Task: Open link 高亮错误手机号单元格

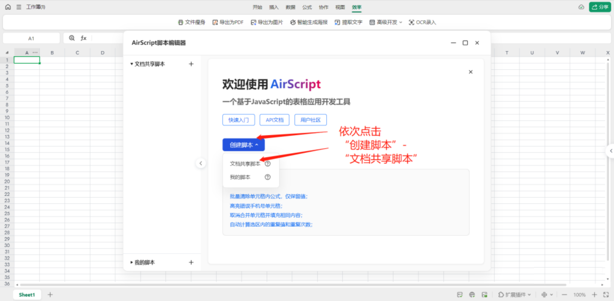Action: pos(256,206)
